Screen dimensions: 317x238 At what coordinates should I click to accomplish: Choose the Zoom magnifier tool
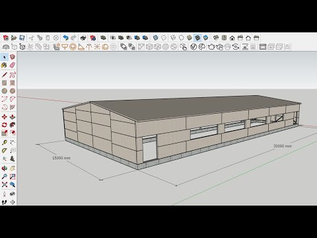[x=5, y=177]
